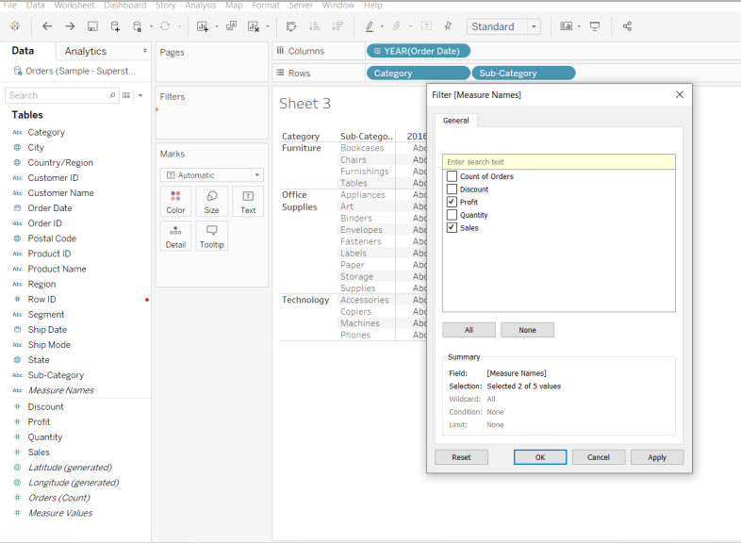This screenshot has height=543, width=741.
Task: Click the Clear Sheet icon
Action: 254,26
